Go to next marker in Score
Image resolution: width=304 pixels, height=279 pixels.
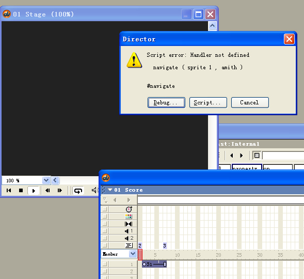tap(129, 200)
